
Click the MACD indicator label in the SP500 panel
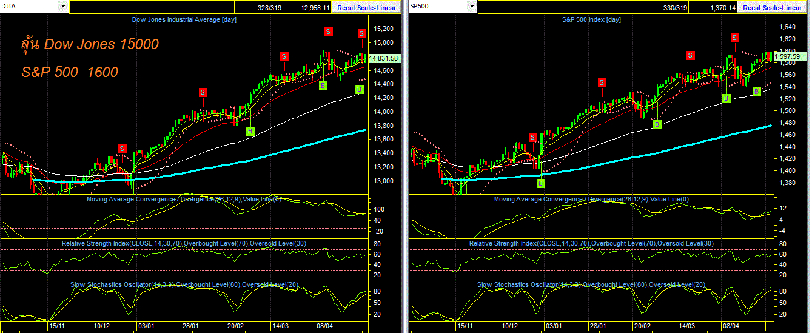(591, 199)
